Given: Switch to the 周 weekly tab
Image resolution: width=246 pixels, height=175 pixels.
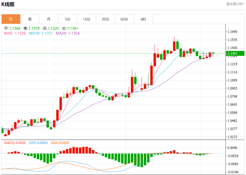Looking at the screenshot, I should coord(30,19).
